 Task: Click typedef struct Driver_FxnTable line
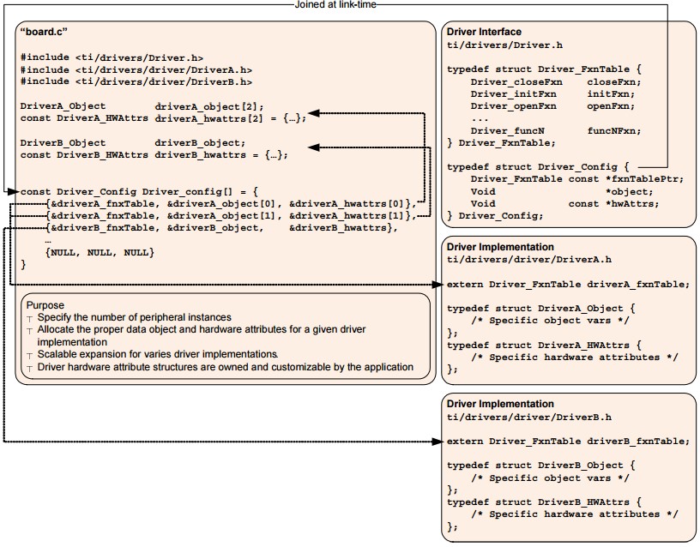544,69
